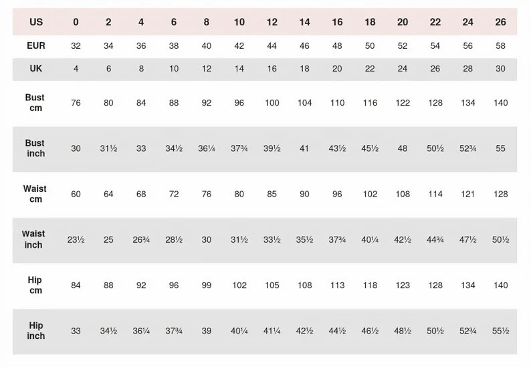The image size is (531, 367).
Task: Select Hip inch value 55½
Action: [501, 331]
